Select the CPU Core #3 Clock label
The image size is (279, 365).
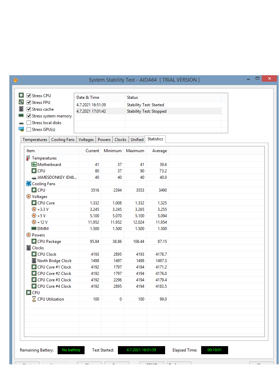click(54, 280)
